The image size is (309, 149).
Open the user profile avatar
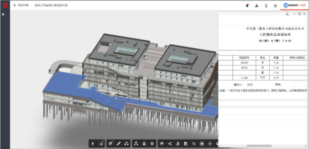(x=286, y=6)
